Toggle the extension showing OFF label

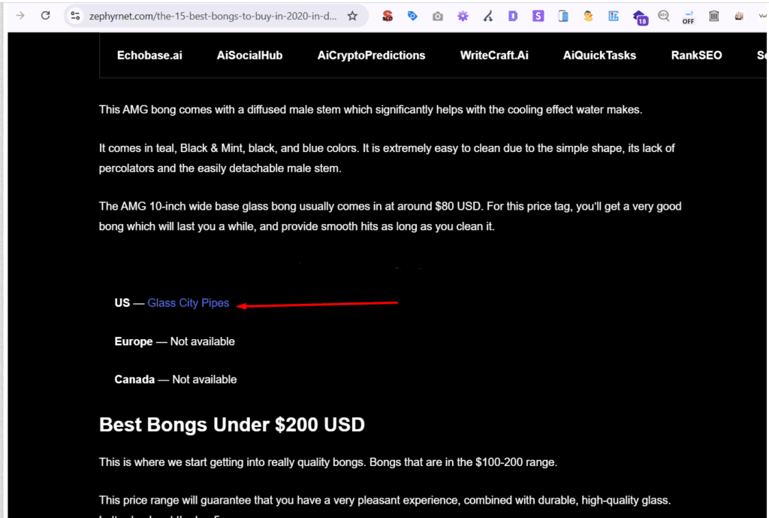click(x=688, y=17)
